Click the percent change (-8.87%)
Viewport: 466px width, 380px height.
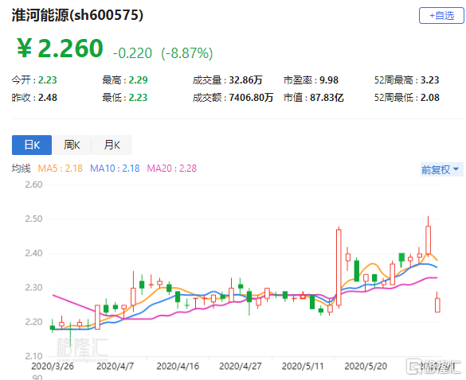tap(187, 53)
